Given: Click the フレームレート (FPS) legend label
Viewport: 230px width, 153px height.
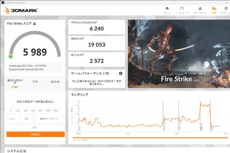Looking at the screenshot, I should [80, 140].
